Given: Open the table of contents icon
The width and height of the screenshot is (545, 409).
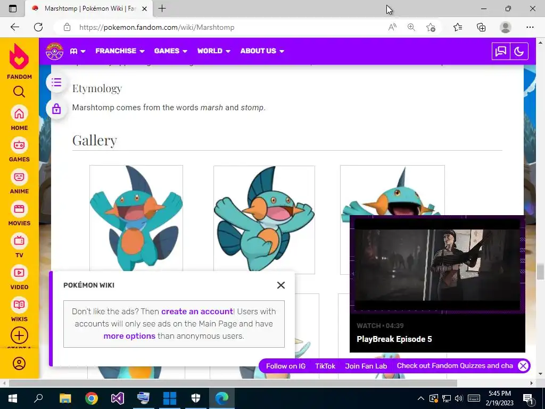Looking at the screenshot, I should tap(56, 83).
